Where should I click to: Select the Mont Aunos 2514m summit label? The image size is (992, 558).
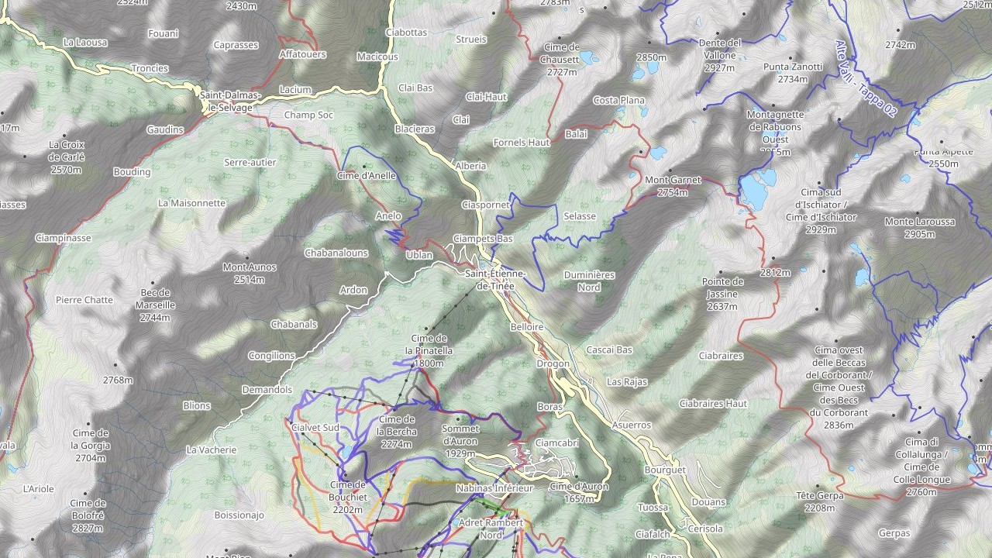pos(250,273)
